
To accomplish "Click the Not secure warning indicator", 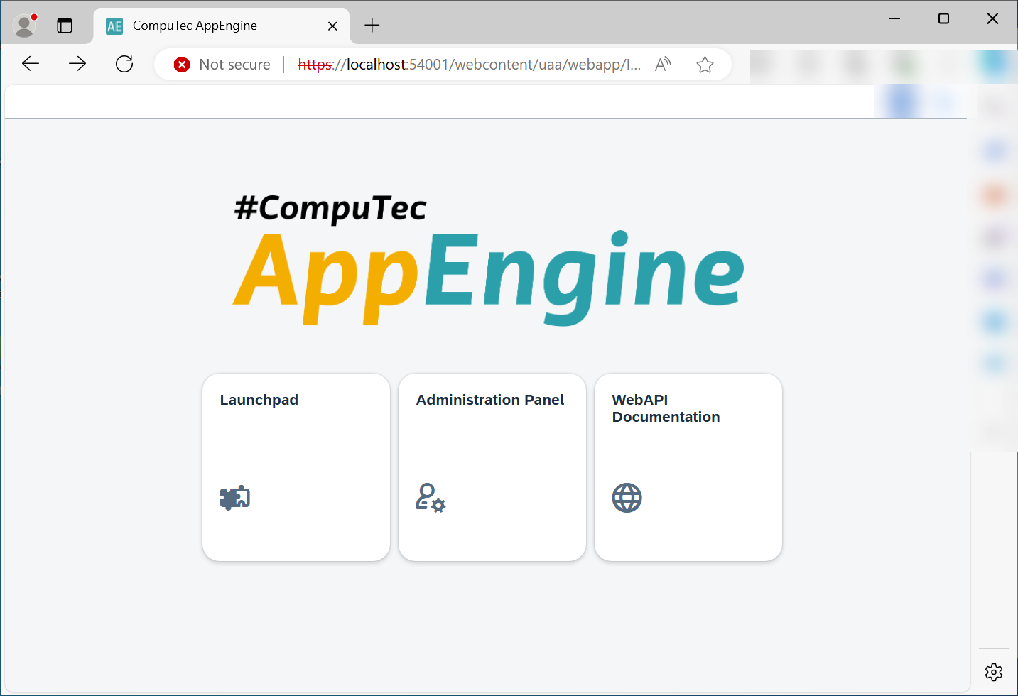I will click(x=222, y=65).
